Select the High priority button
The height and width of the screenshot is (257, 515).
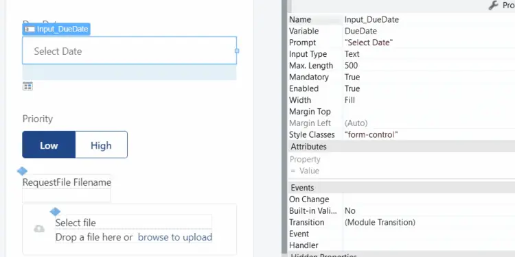pyautogui.click(x=101, y=145)
